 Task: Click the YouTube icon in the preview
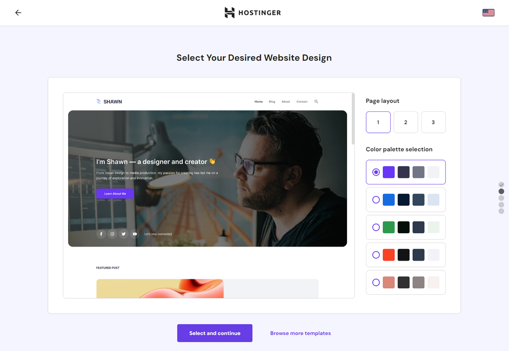(x=134, y=234)
